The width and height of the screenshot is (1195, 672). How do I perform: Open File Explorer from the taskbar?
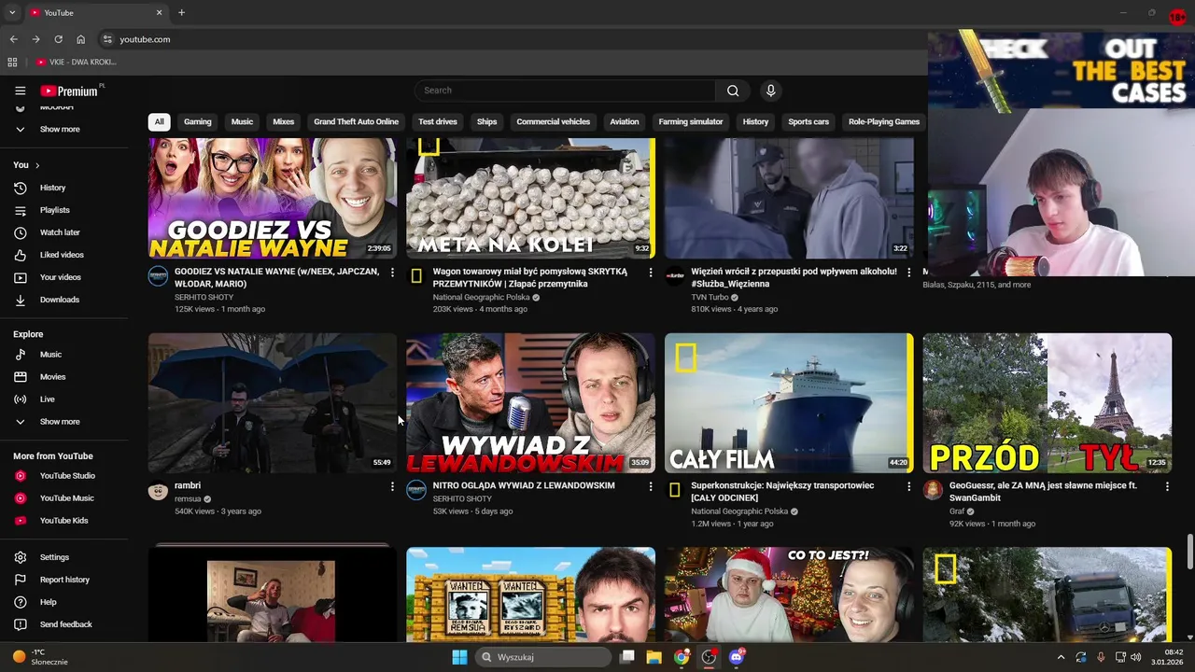pos(654,657)
